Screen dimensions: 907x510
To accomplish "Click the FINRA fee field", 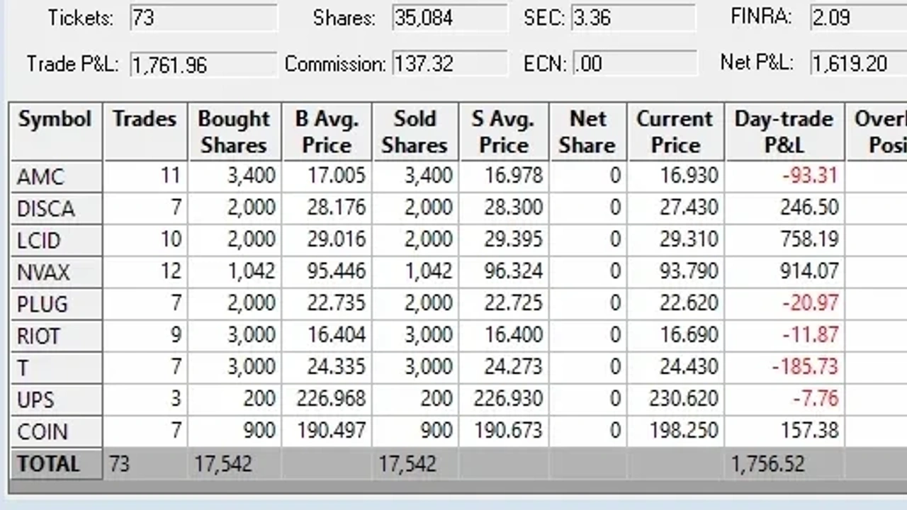I will [858, 18].
